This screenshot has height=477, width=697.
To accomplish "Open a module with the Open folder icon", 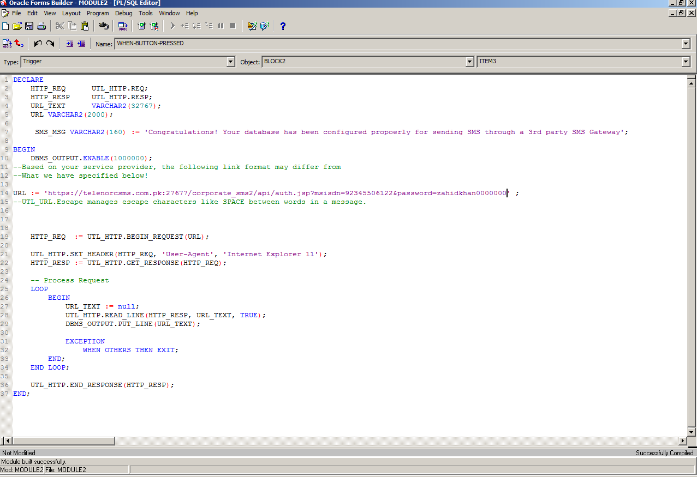I will pos(17,26).
